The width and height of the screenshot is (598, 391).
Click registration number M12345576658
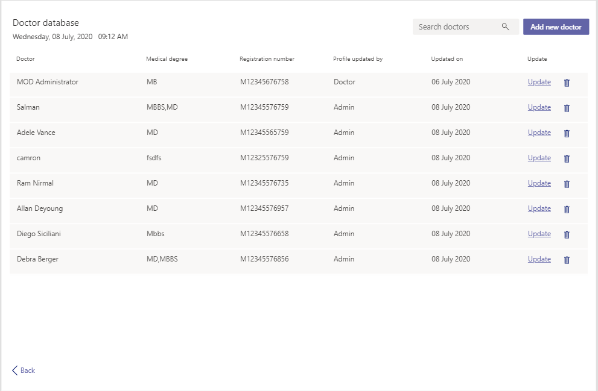click(264, 234)
